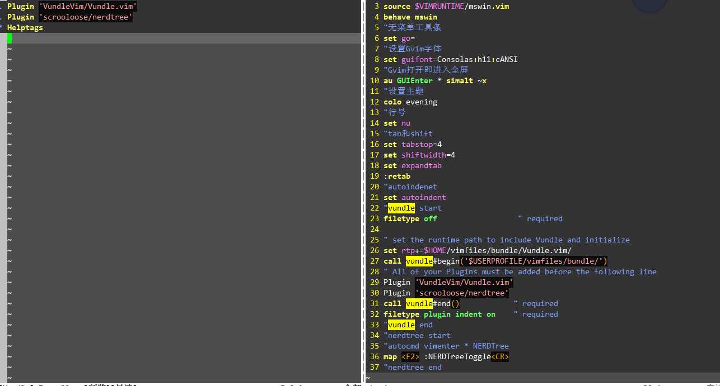Click 'scrooloose/nerdtree' Plugin line in left pane
The width and height of the screenshot is (720, 386).
(x=70, y=17)
